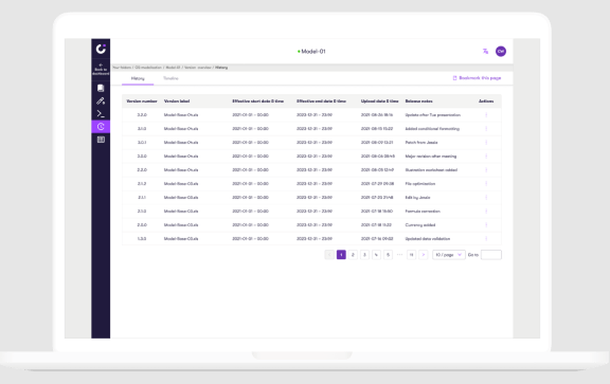Click release note 'Formula correction'

[423, 212]
